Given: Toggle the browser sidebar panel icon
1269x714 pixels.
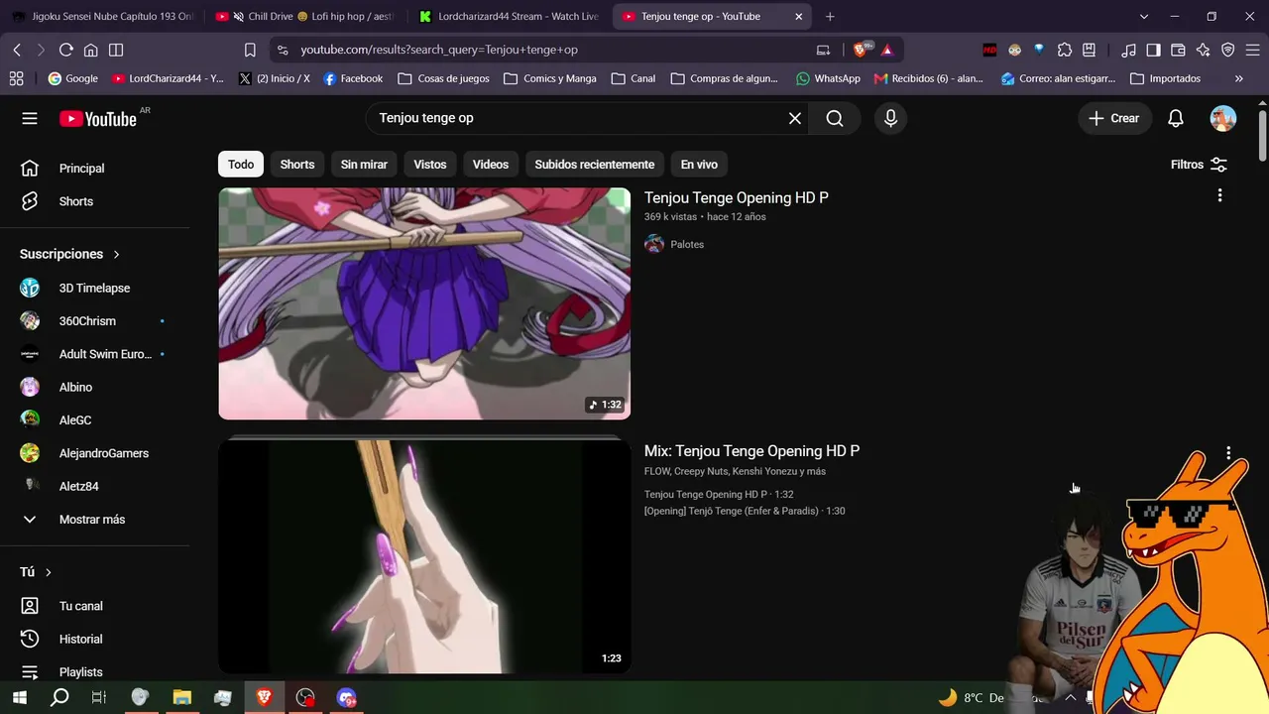Looking at the screenshot, I should [x=1153, y=50].
